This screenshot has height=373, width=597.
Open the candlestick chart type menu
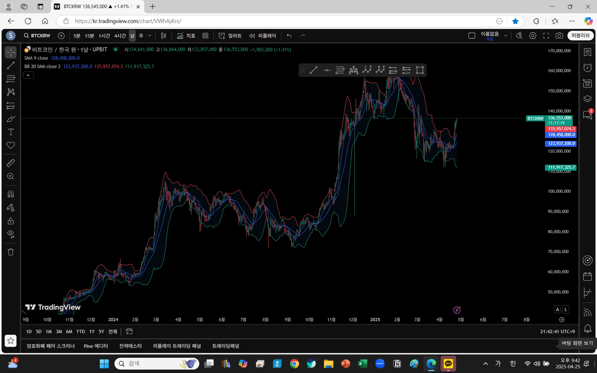(163, 36)
